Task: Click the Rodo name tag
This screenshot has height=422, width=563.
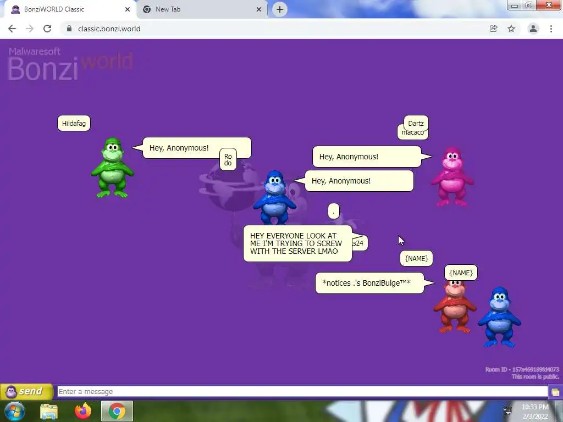Action: 228,160
